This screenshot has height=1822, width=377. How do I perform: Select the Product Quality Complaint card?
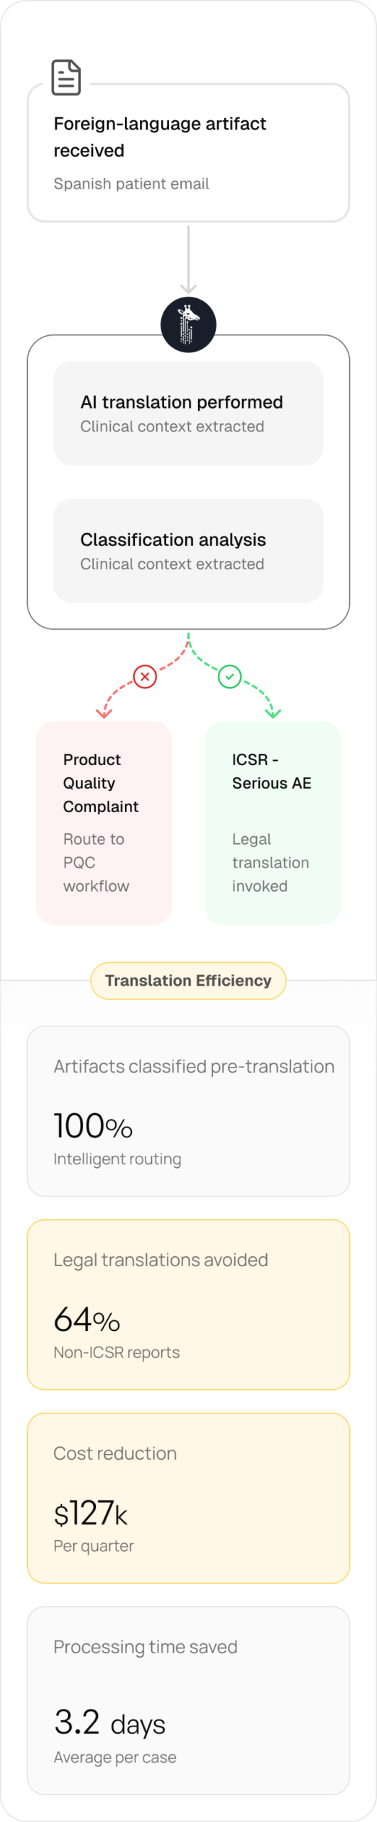tap(104, 823)
